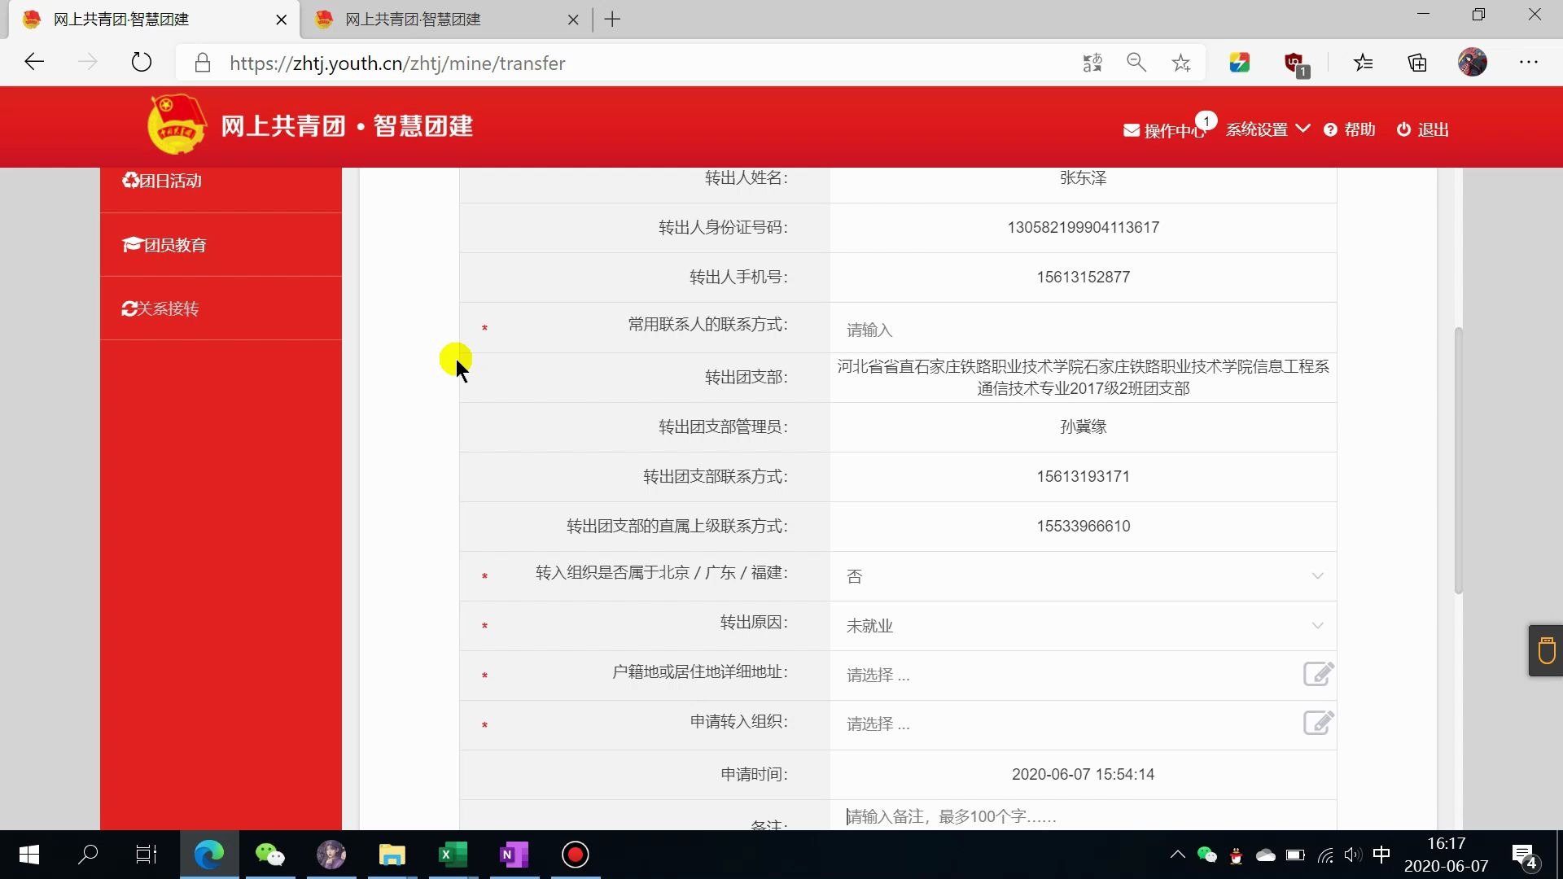Screen dimensions: 1563x879
Task: Click the OneDrive cloud tray icon
Action: pos(1266,855)
